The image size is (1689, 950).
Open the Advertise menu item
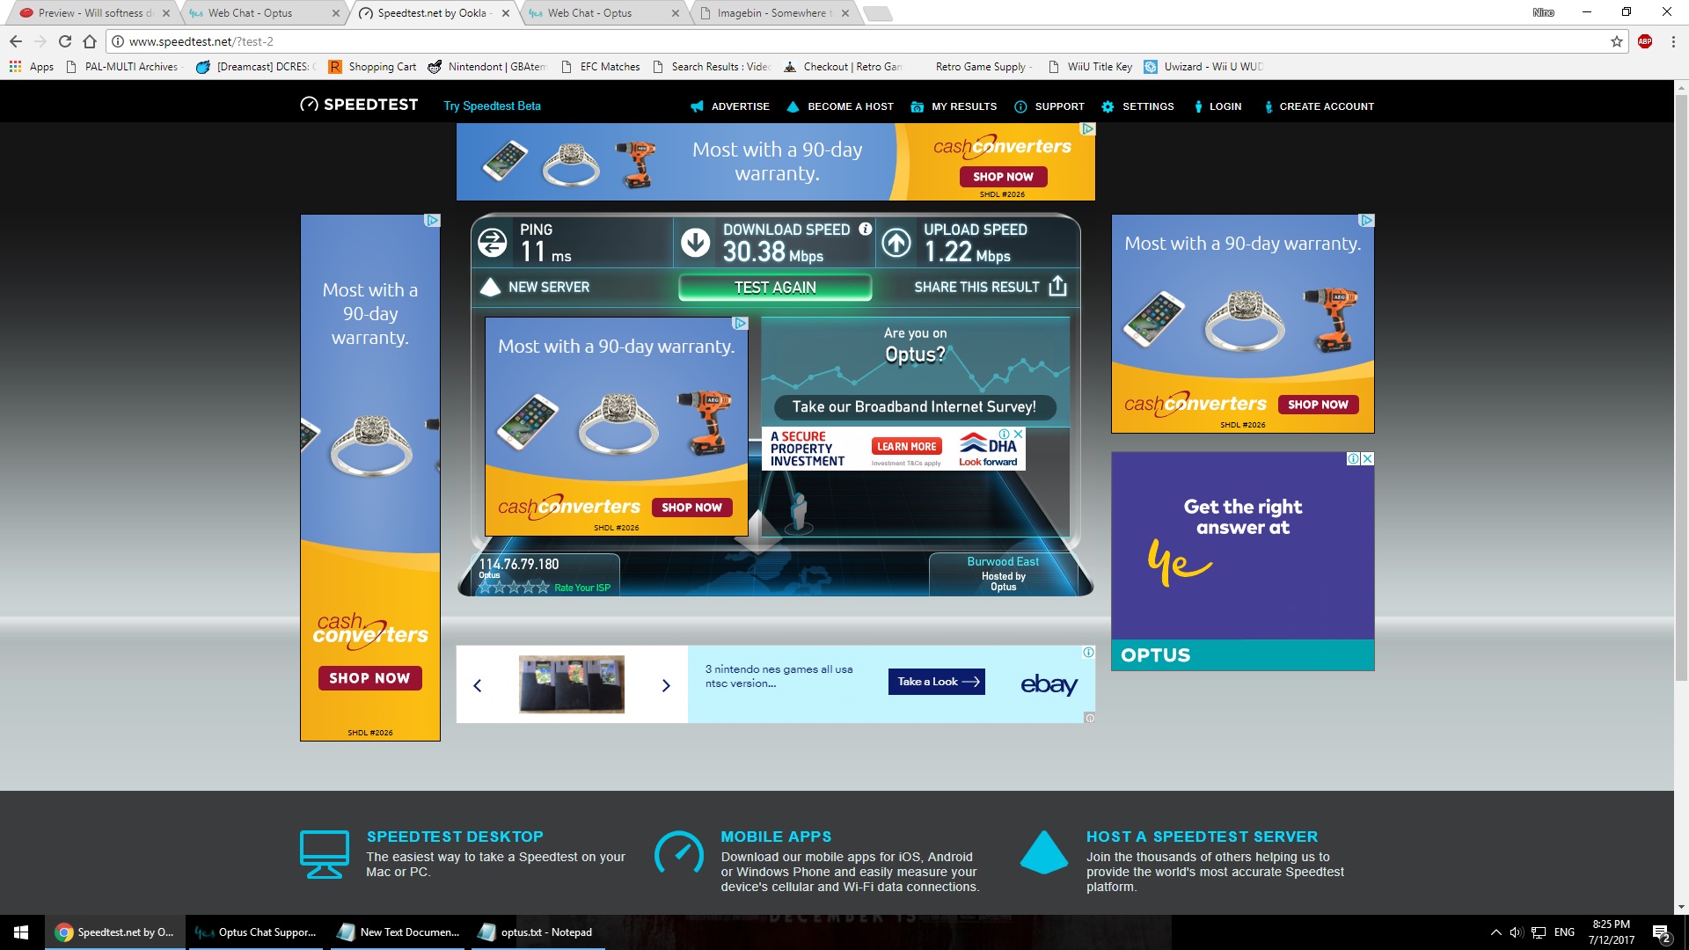(x=729, y=106)
